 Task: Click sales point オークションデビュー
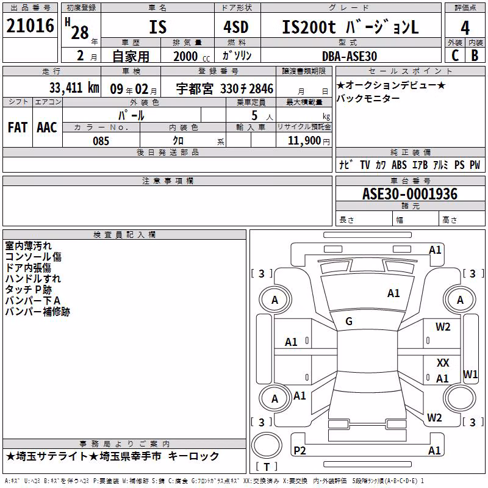pos(391,85)
